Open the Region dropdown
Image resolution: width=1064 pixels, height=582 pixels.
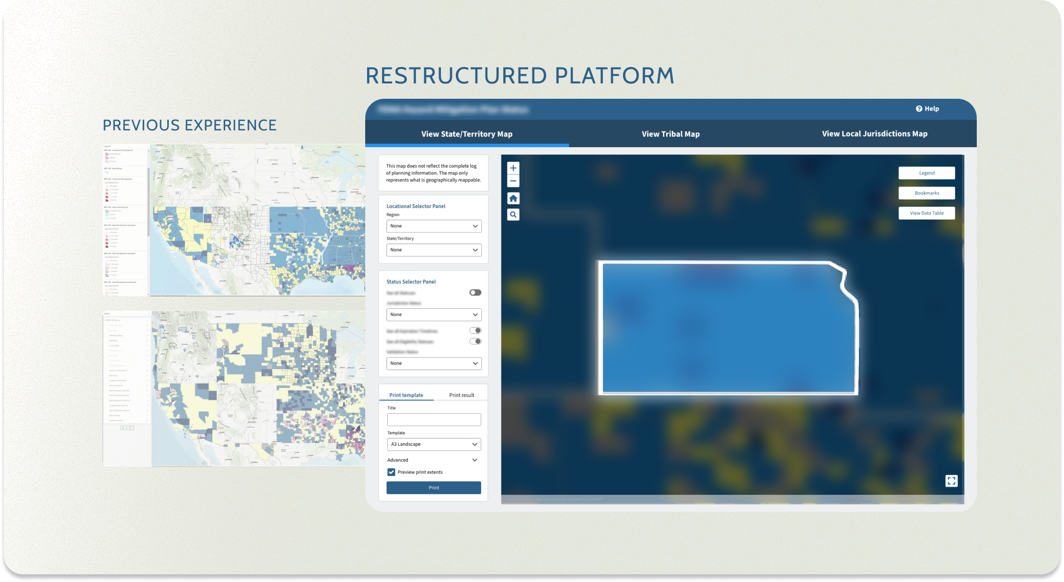[433, 226]
